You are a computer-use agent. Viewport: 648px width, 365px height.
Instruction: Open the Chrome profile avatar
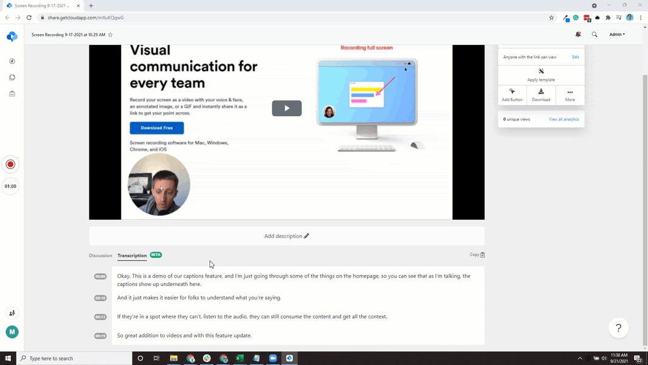pyautogui.click(x=629, y=18)
